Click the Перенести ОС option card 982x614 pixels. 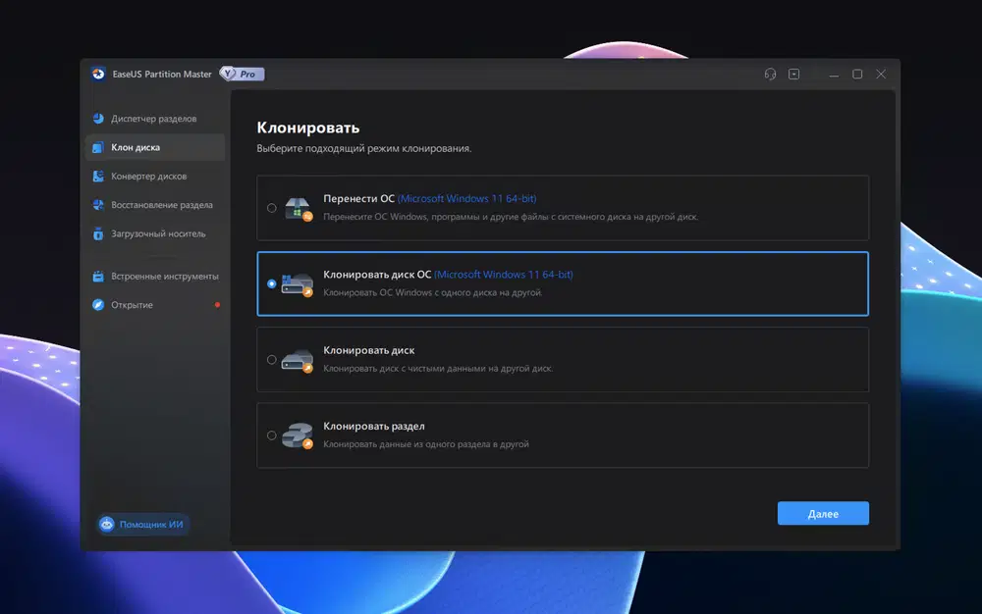point(563,208)
